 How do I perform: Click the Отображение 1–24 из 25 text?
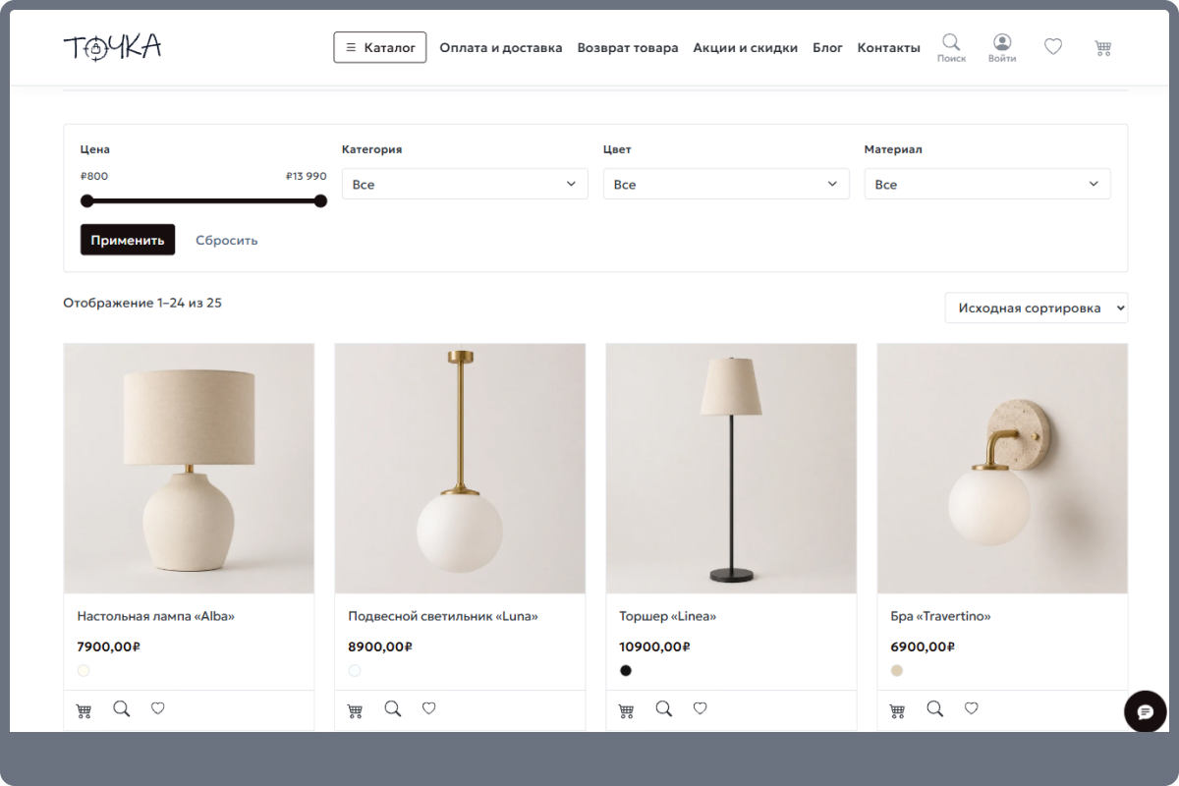click(142, 303)
